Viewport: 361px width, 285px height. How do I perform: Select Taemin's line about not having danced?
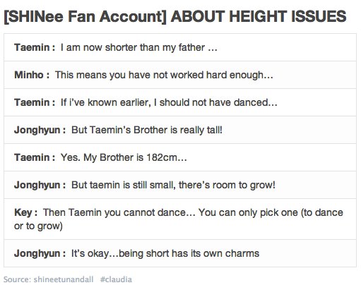(x=180, y=102)
